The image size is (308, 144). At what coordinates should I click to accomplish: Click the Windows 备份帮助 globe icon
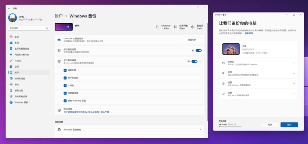pos(59,130)
